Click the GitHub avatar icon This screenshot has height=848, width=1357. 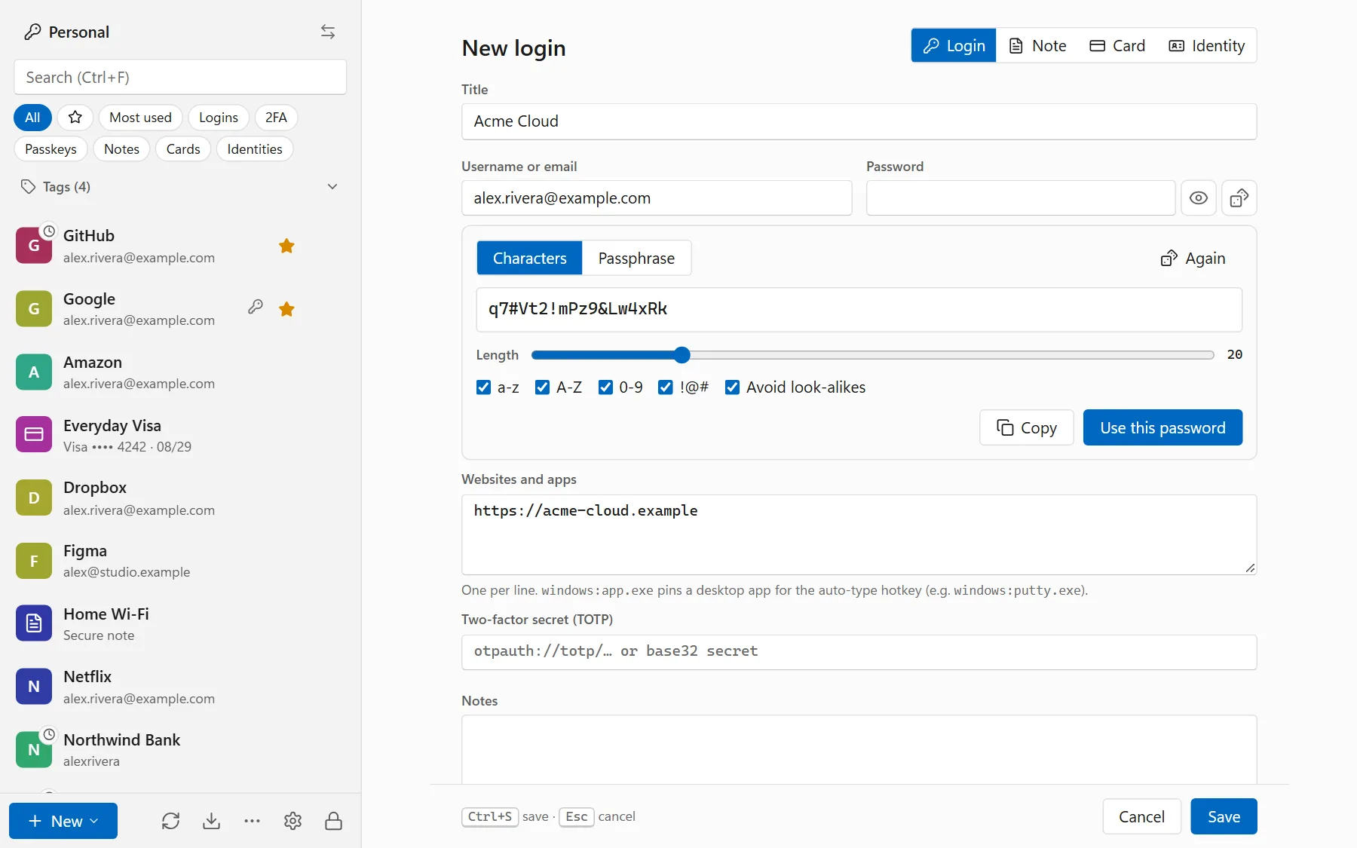tap(34, 246)
